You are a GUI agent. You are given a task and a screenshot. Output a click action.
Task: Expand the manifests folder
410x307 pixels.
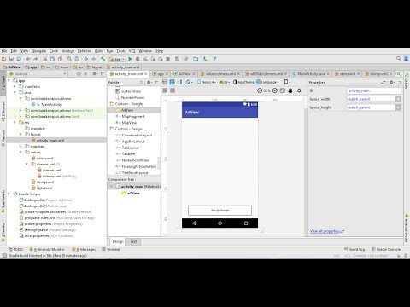[x=15, y=86]
